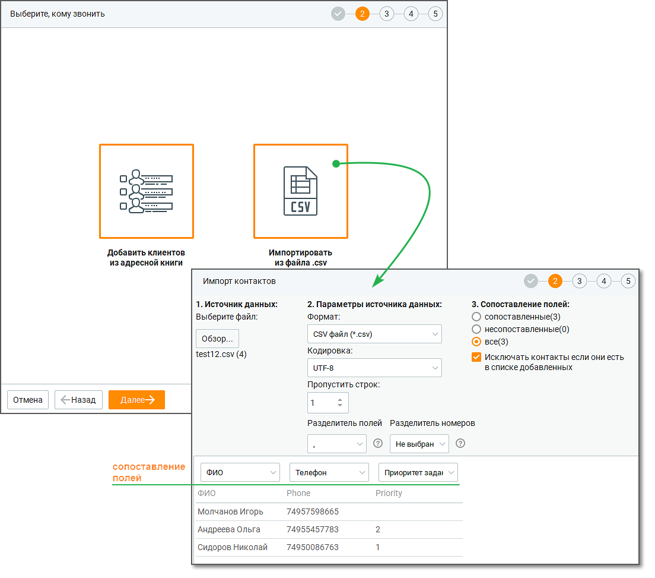
Task: Click the Отмена button
Action: pos(27,400)
